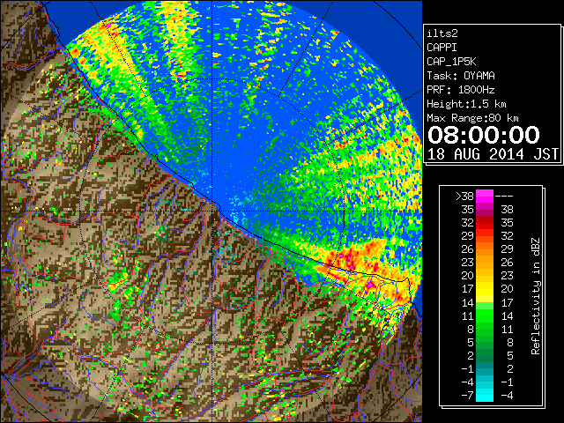The width and height of the screenshot is (564, 423).
Task: Click the 'CAP_1P5K' label
Action: point(451,62)
